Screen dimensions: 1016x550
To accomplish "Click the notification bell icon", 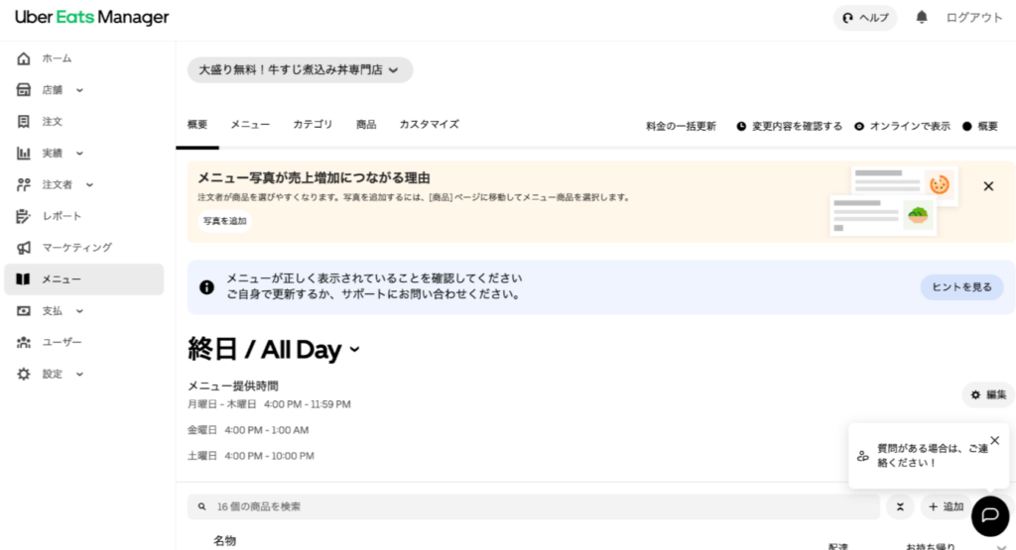I will [x=922, y=18].
